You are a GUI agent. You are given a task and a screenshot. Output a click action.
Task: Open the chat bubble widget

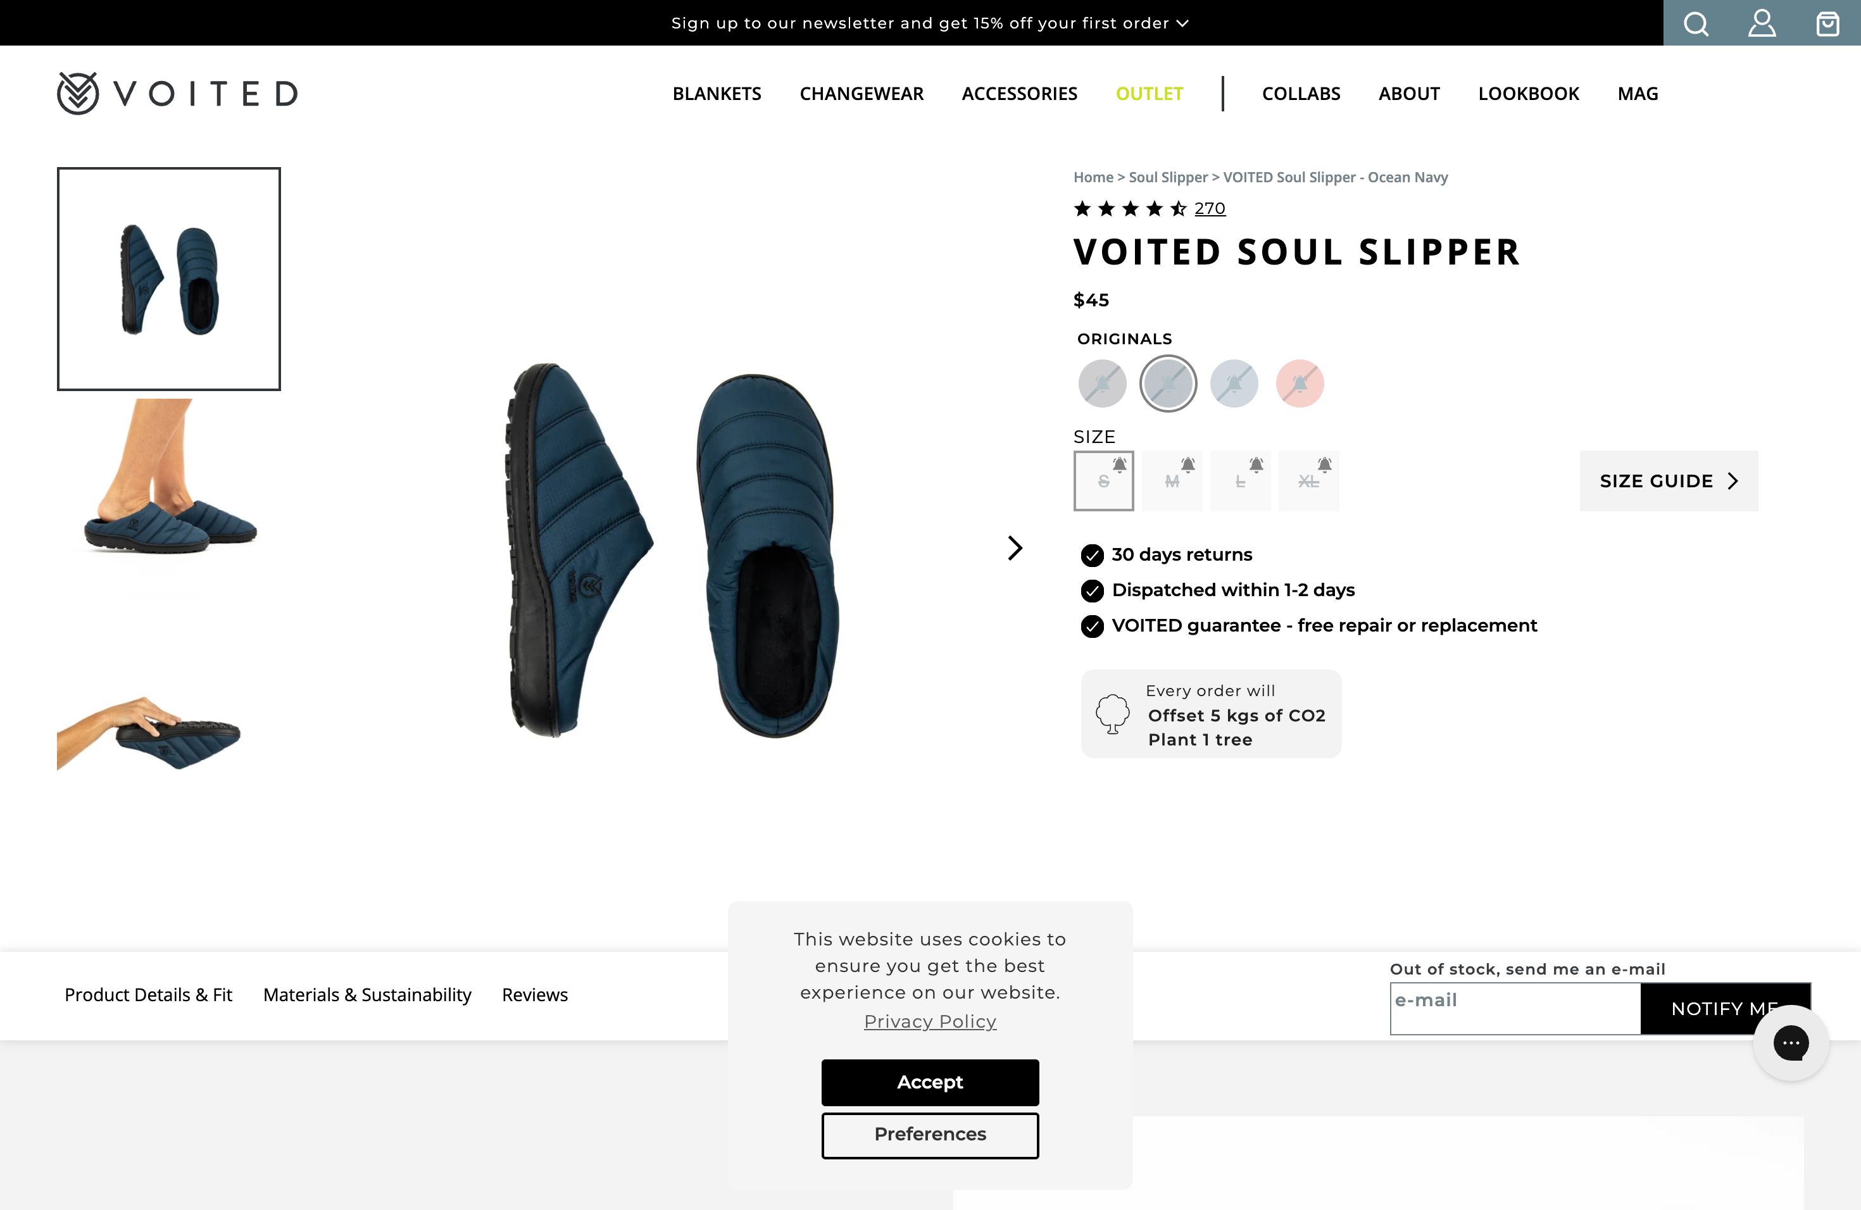1791,1043
